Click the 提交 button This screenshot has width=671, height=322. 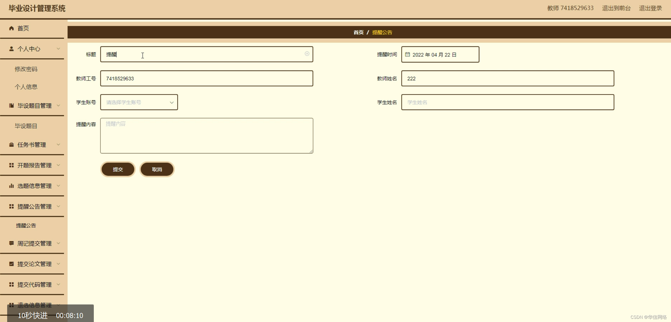[x=118, y=169]
